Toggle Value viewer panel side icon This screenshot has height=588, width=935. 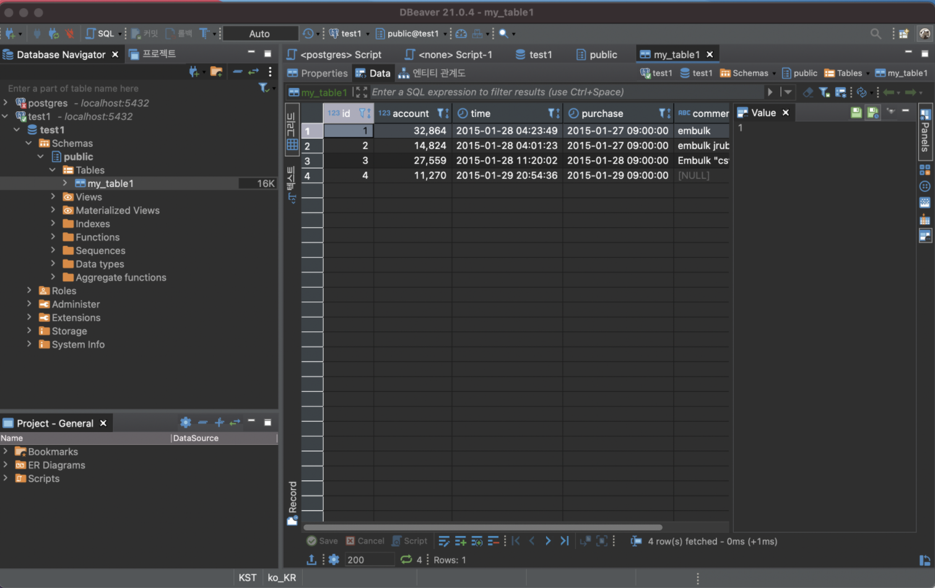pyautogui.click(x=924, y=236)
